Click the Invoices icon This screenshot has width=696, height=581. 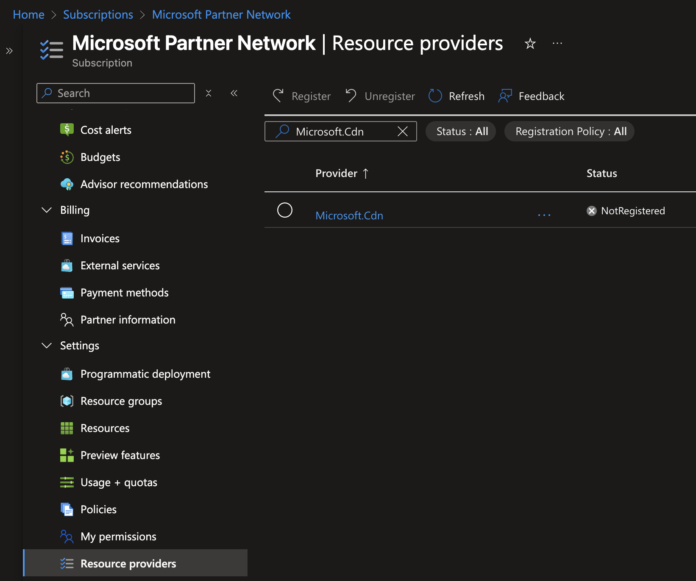67,238
